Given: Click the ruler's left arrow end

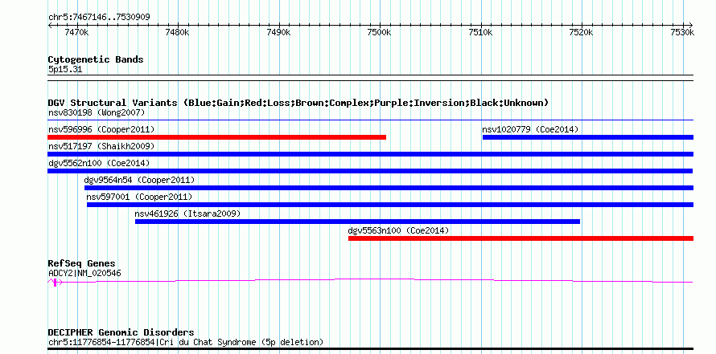Looking at the screenshot, I should pos(49,25).
